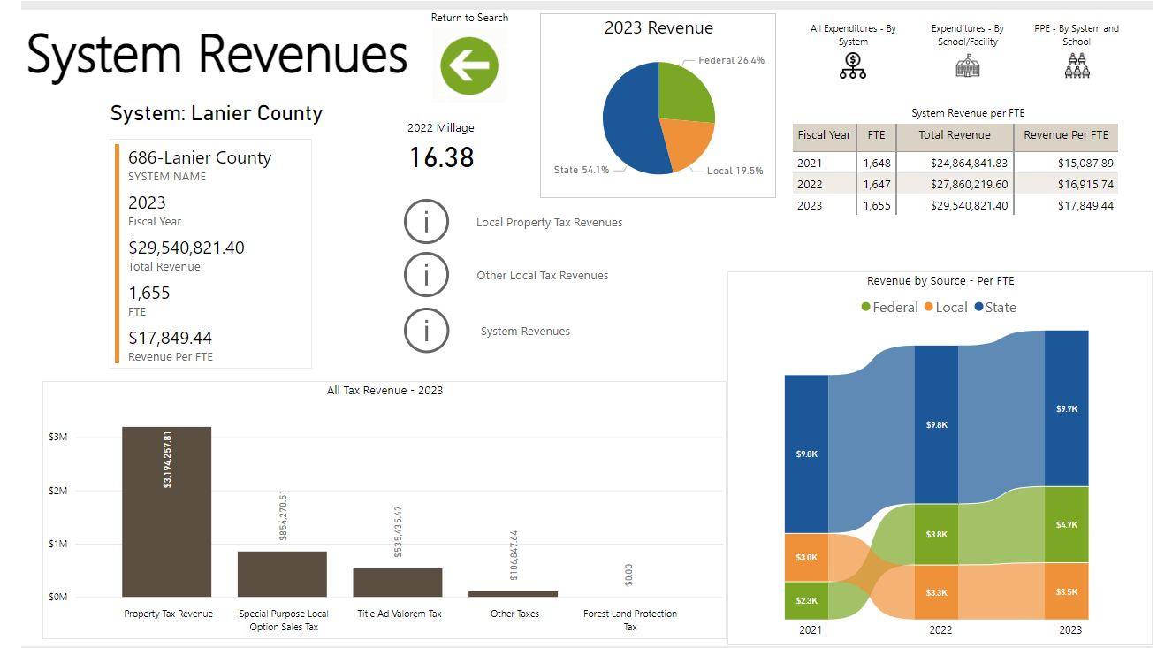Click the 2023 Federal $4.7K segment

[x=1066, y=524]
